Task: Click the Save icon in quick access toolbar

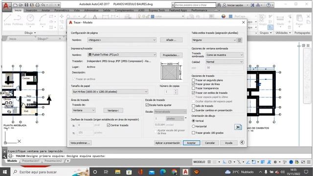Action: tap(26, 5)
